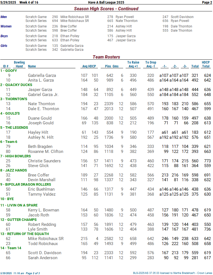Click Mike Robichaux SR's 290 scratch game score

(55, 17)
